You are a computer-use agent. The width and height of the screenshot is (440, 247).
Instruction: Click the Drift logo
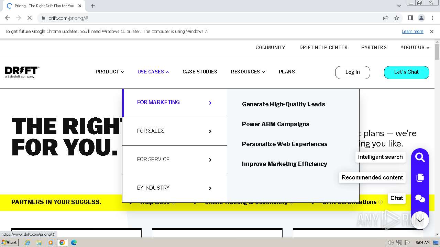(x=22, y=72)
